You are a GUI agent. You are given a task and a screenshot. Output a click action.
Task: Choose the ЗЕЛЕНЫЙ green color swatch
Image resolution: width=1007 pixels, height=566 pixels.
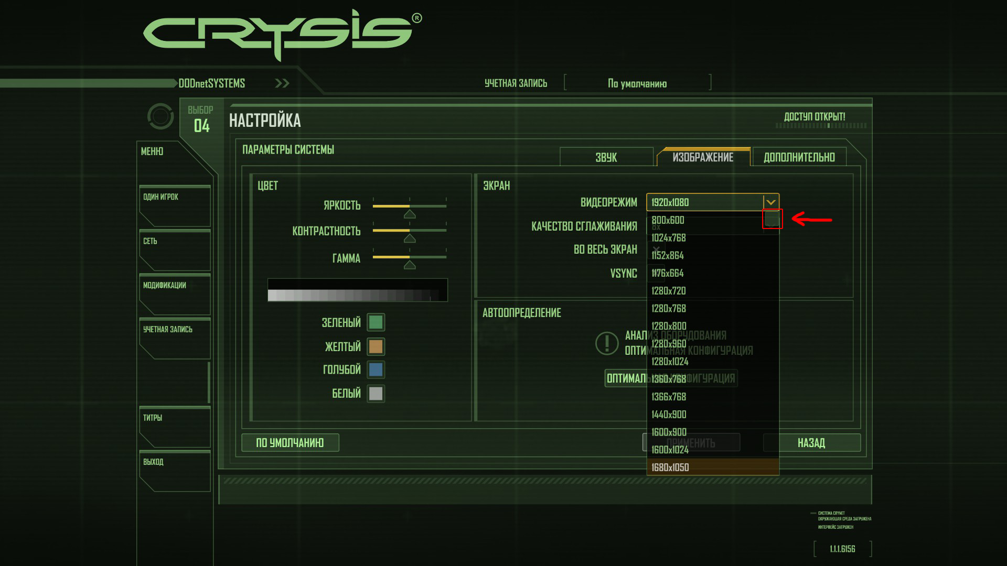tap(376, 322)
